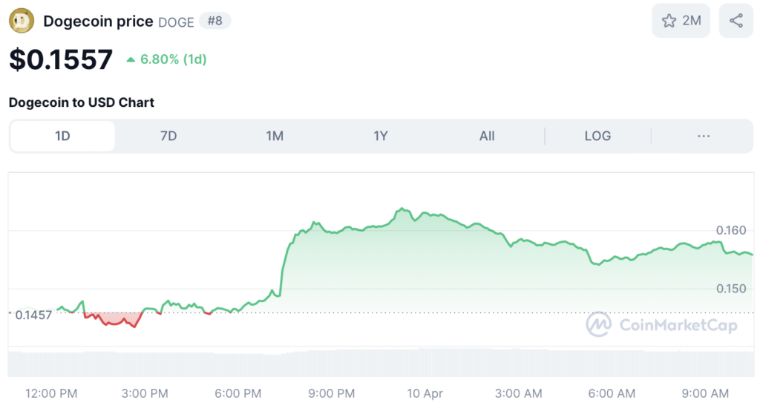The height and width of the screenshot is (403, 760).
Task: Click the 10 Apr date axis label
Action: [x=425, y=393]
